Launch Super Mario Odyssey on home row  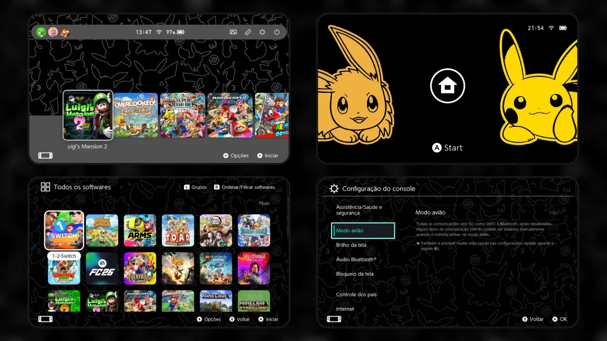coord(272,115)
